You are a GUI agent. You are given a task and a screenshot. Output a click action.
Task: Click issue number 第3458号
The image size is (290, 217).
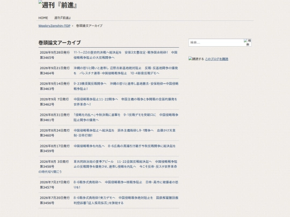pos(47,167)
